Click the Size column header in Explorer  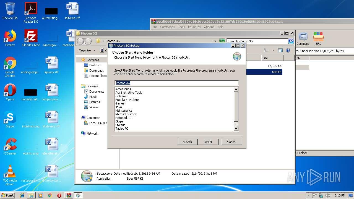pyautogui.click(x=272, y=58)
